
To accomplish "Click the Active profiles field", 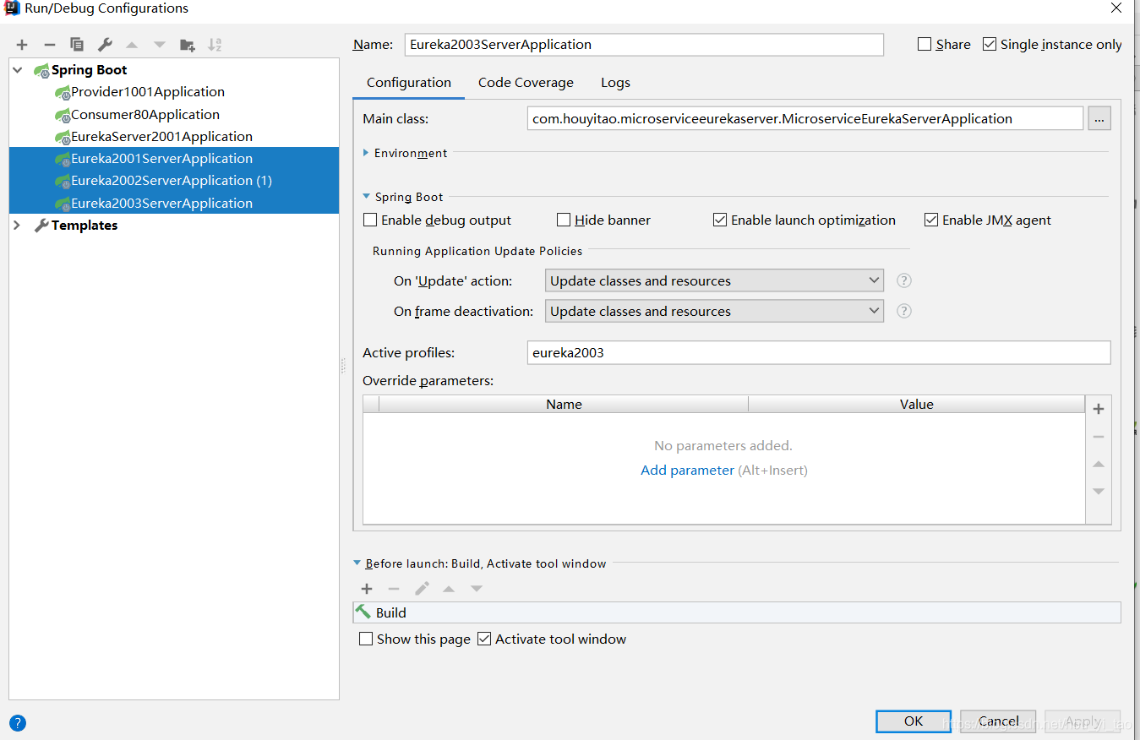I will pyautogui.click(x=818, y=353).
